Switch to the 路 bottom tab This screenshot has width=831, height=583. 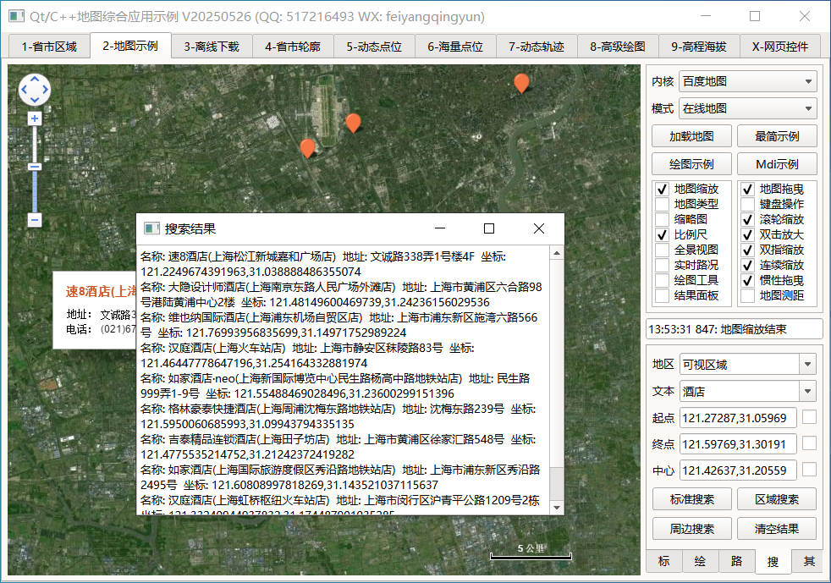tap(737, 561)
